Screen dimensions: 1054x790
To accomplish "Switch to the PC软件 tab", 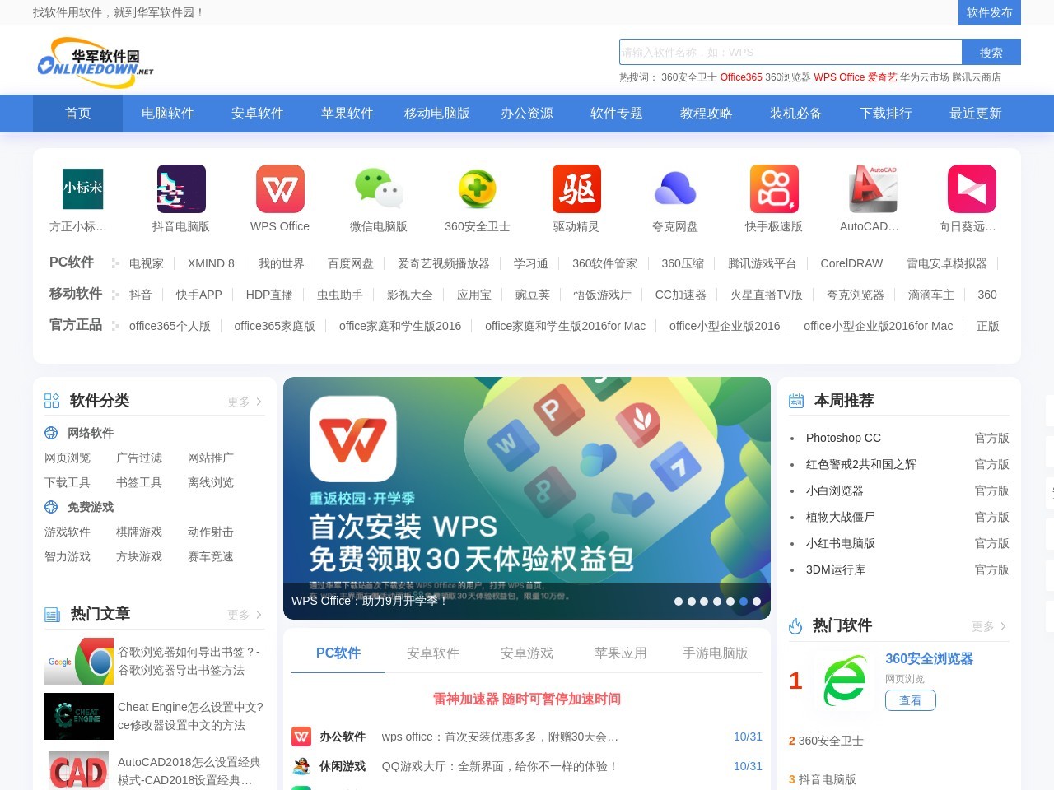I will click(x=338, y=653).
